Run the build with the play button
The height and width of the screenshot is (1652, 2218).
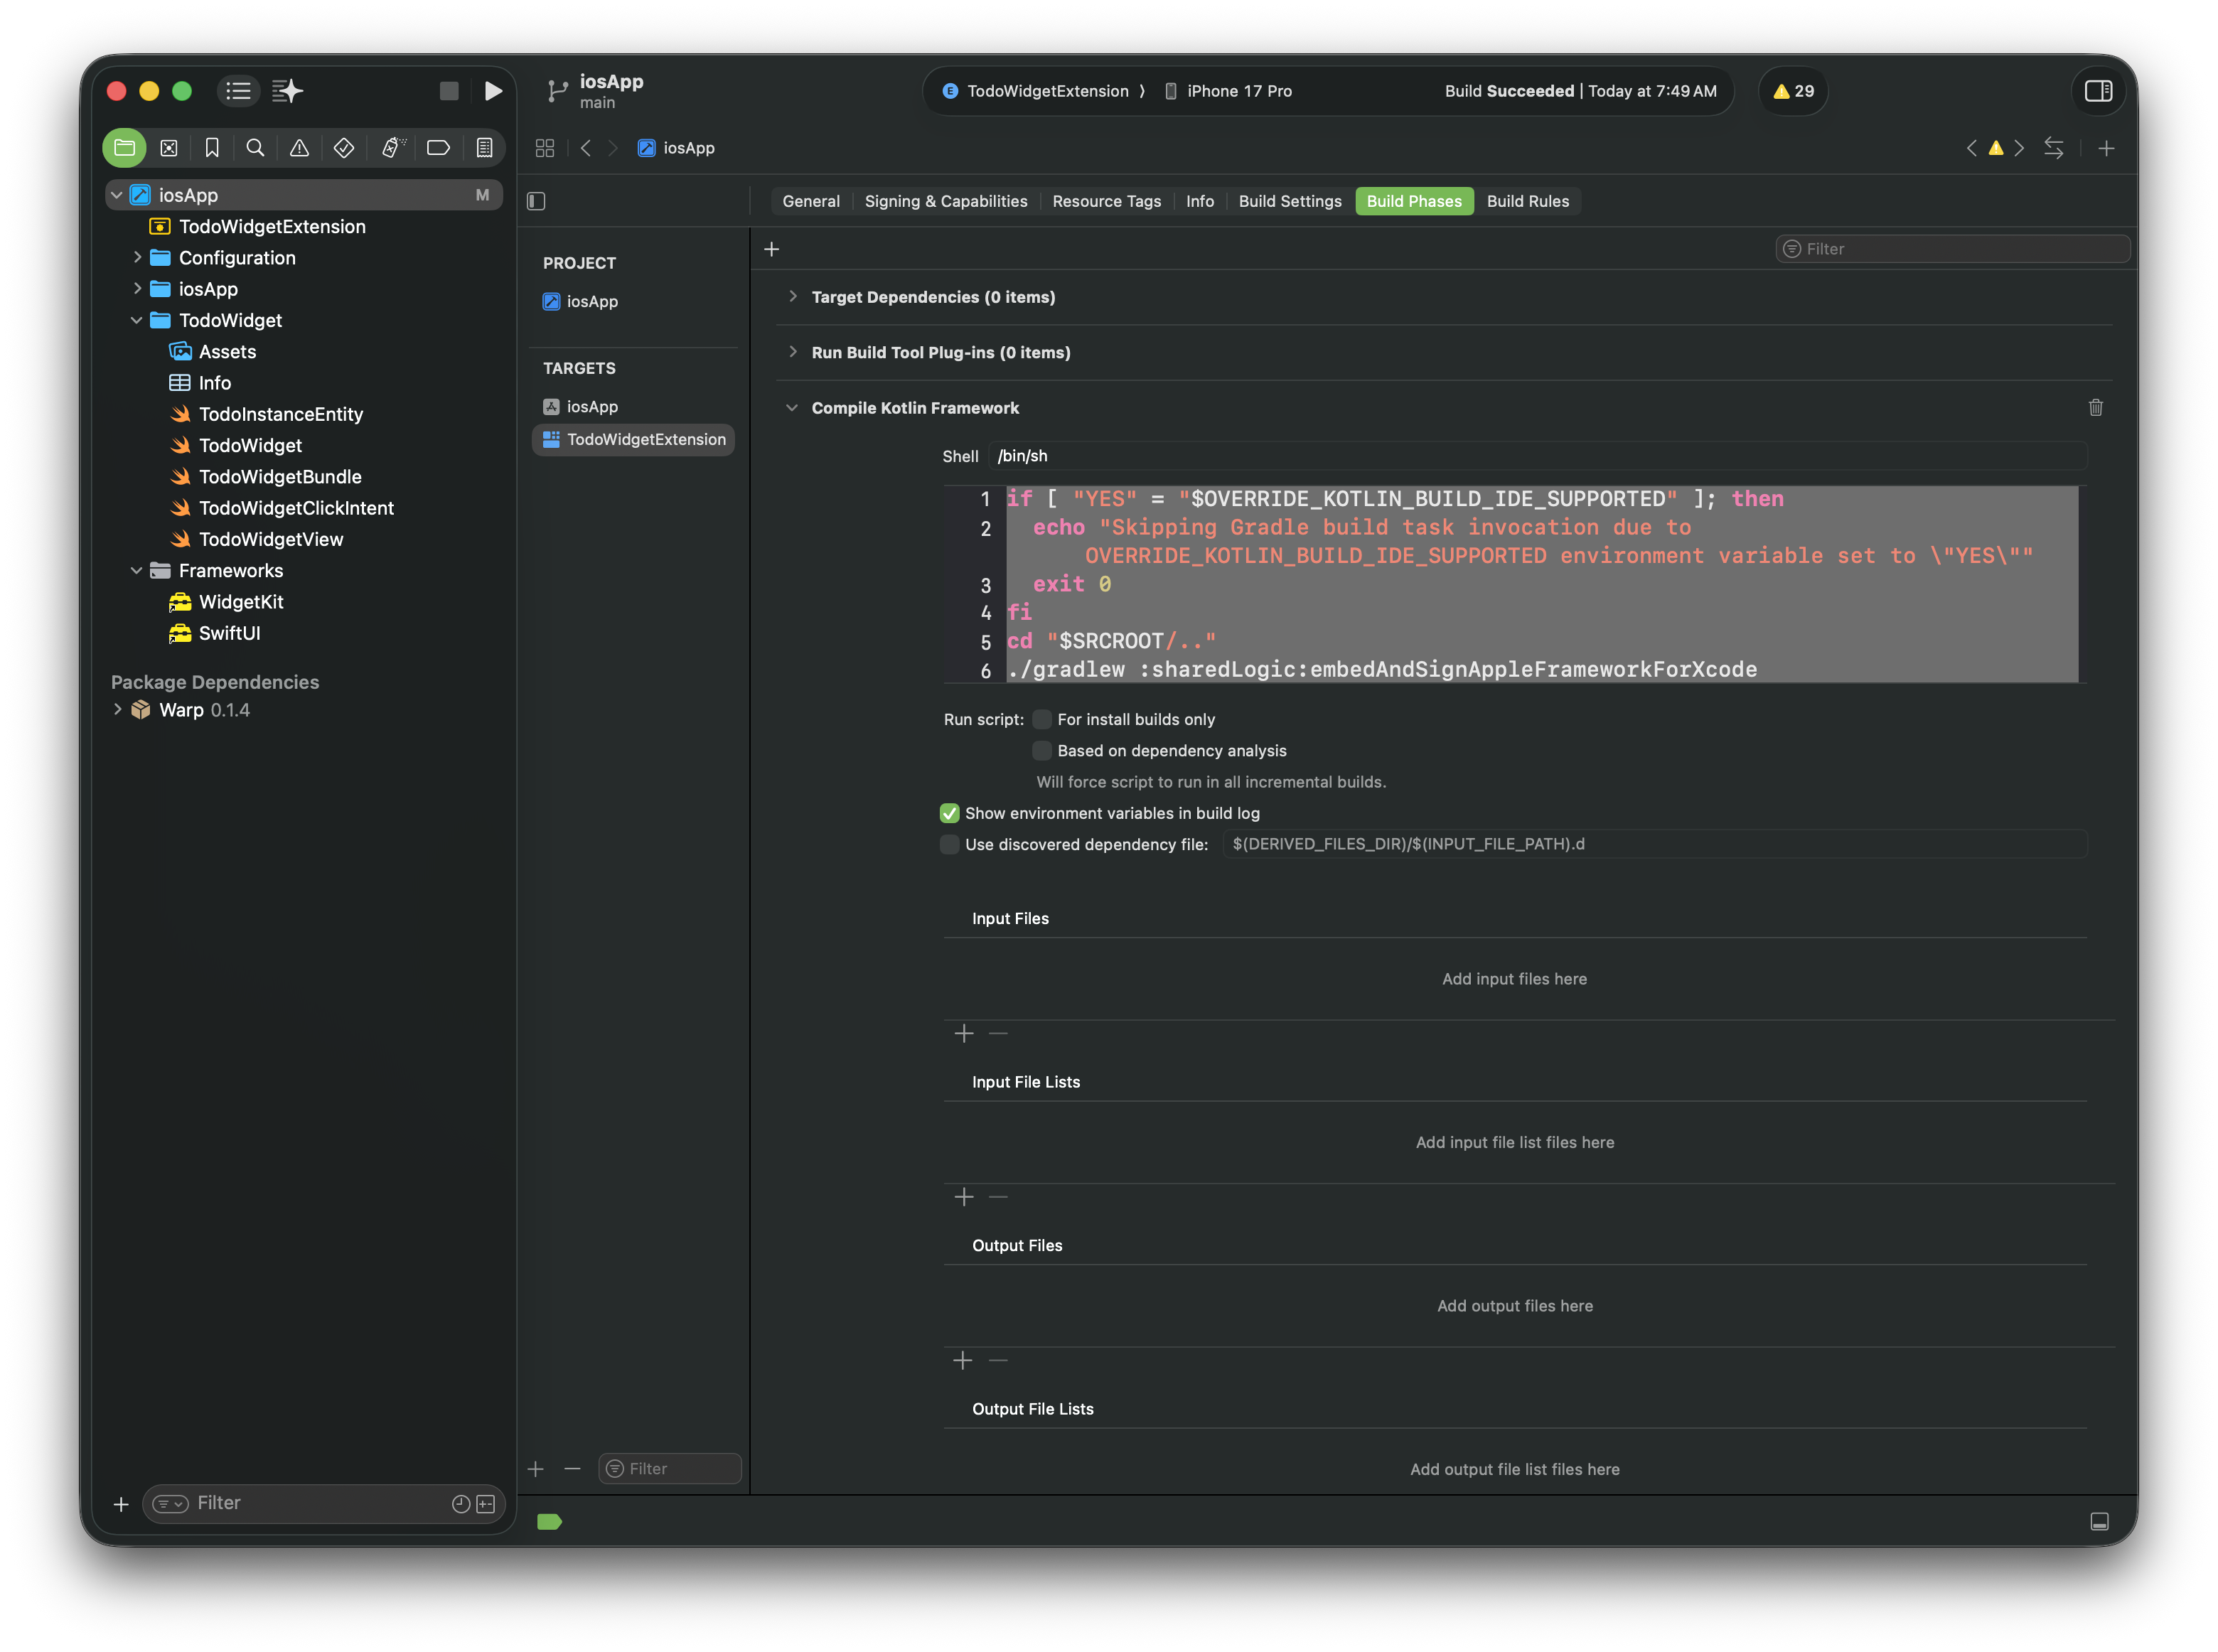[493, 91]
